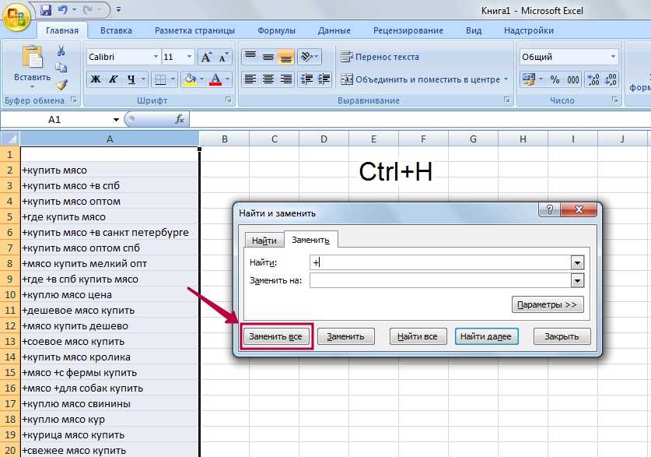This screenshot has height=457, width=651.
Task: Undo last action in quick access toolbar
Action: [63, 10]
